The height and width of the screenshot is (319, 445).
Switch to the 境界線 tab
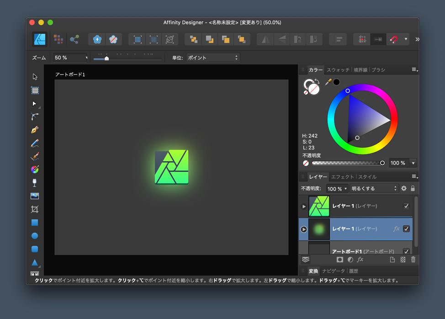coord(360,70)
